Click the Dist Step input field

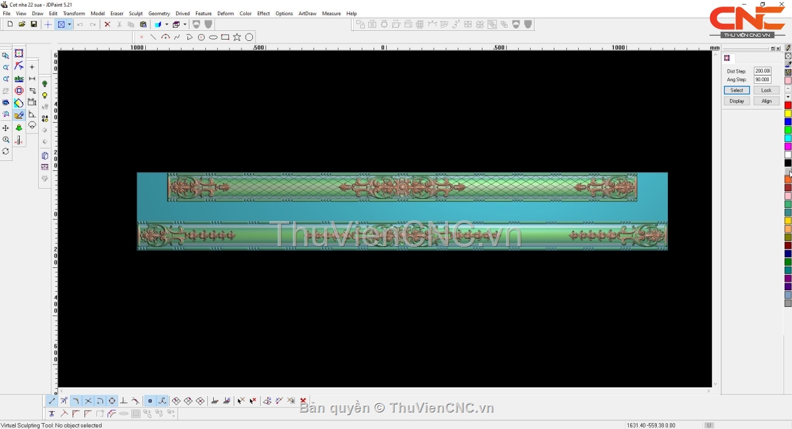762,71
